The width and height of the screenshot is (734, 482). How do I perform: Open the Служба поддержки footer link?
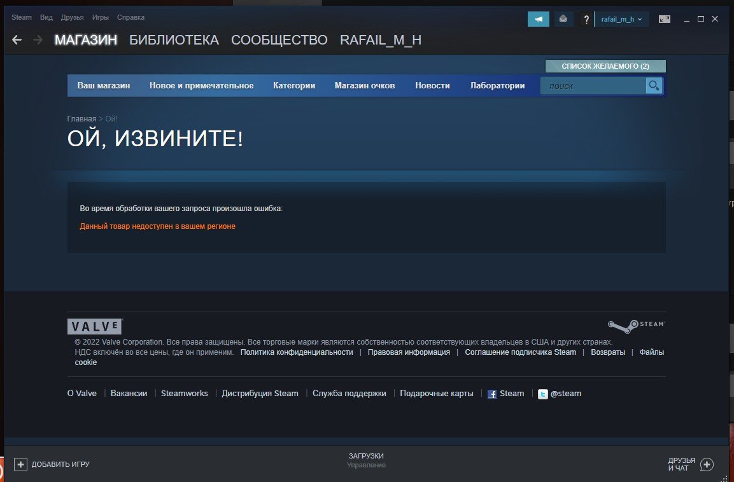tap(349, 394)
